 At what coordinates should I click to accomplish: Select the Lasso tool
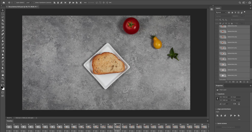tap(3, 17)
